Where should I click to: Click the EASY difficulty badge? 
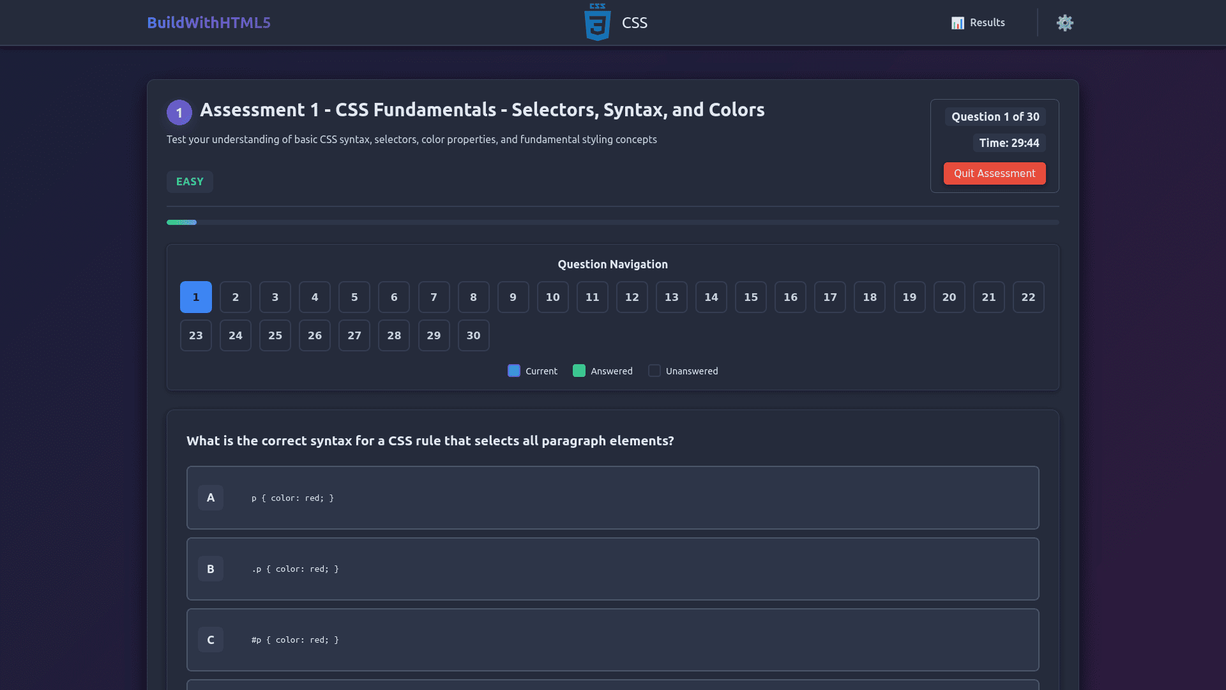point(190,181)
